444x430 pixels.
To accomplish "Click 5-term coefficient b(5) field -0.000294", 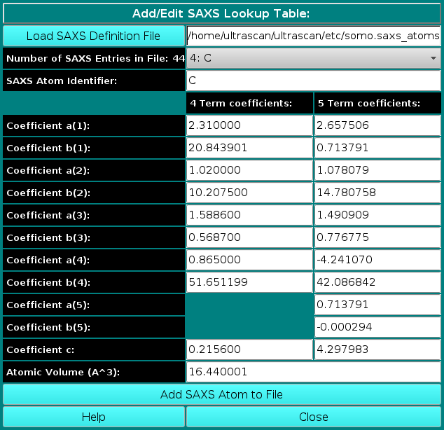I will 377,327.
